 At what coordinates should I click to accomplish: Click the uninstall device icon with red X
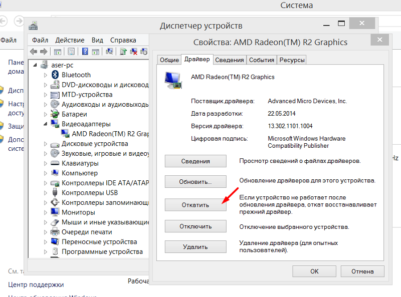click(x=133, y=52)
